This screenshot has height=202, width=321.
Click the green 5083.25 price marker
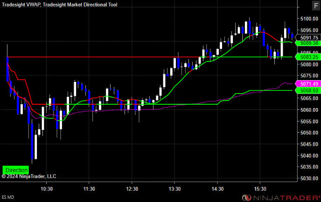[x=307, y=57]
